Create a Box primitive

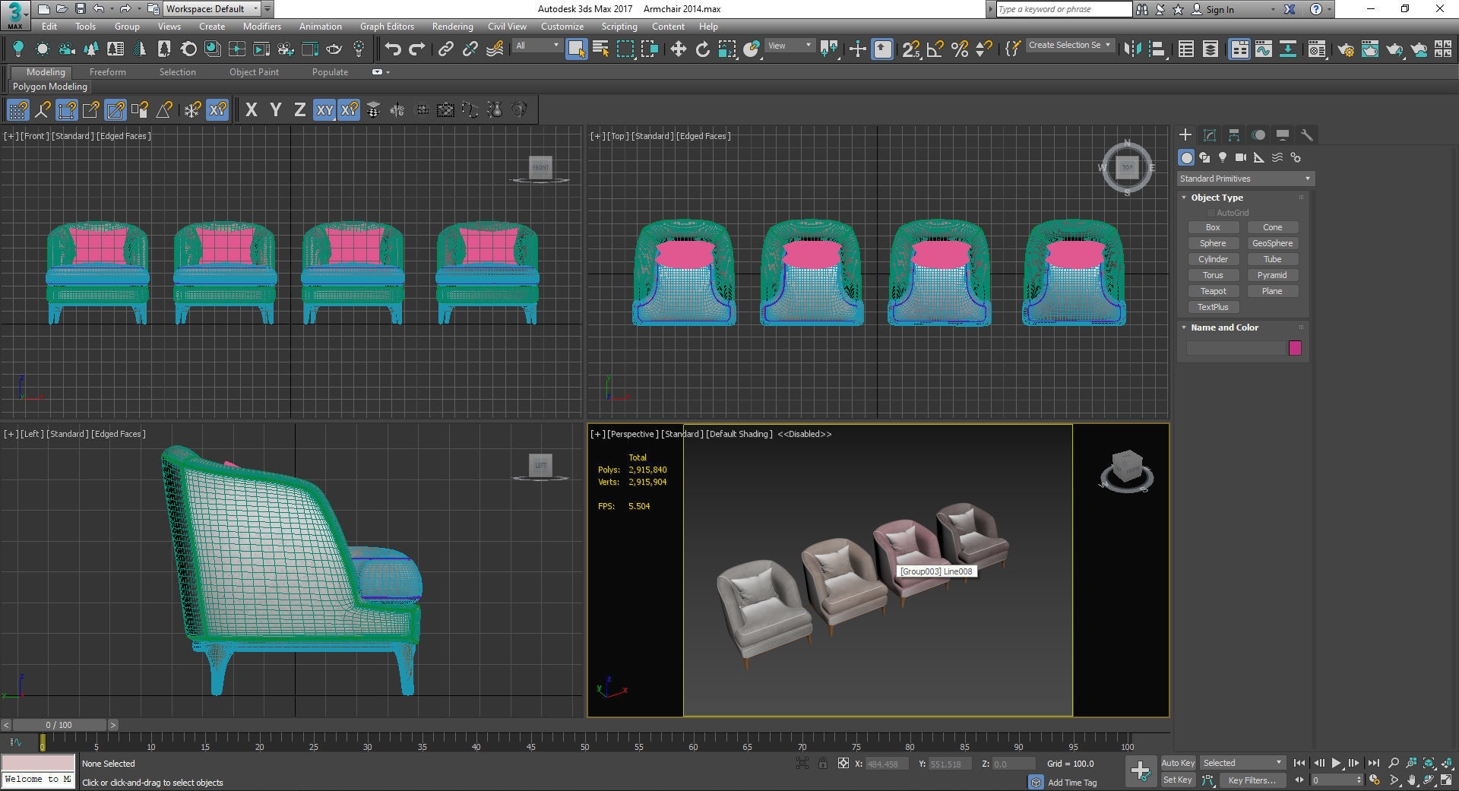(1213, 227)
